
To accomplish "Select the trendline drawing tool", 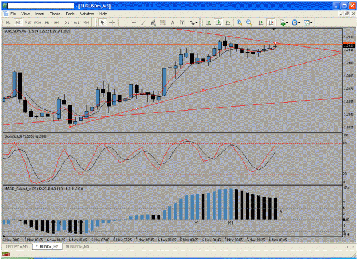I will 143,22.
